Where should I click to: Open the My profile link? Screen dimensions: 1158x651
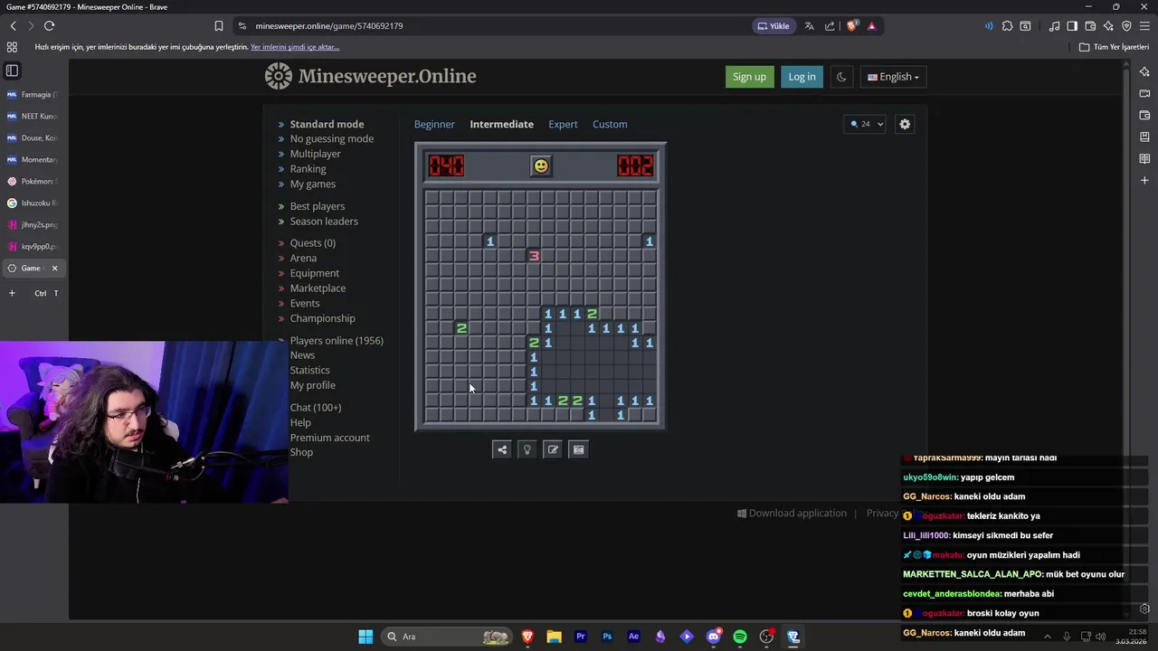click(312, 385)
